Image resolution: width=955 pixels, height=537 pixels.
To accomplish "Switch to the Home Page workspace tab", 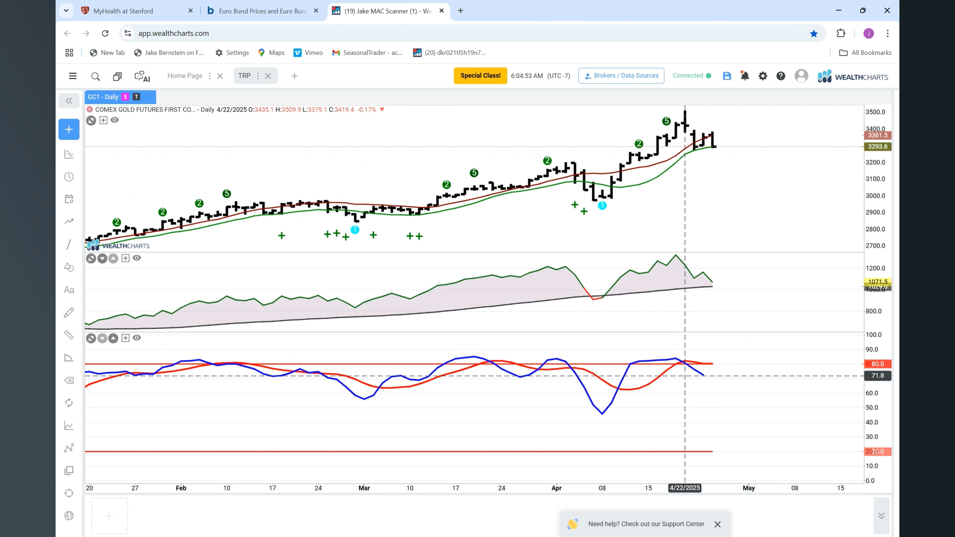I will tap(185, 76).
